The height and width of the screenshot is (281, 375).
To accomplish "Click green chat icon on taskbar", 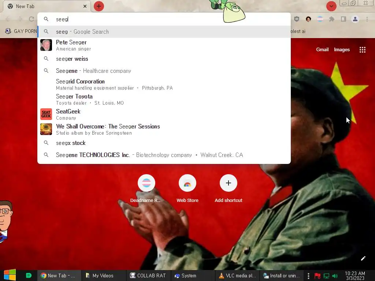I will click(29, 276).
